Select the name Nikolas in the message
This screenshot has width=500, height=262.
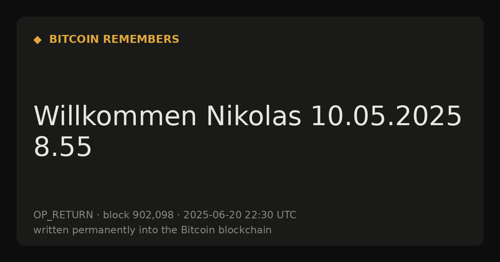point(253,116)
